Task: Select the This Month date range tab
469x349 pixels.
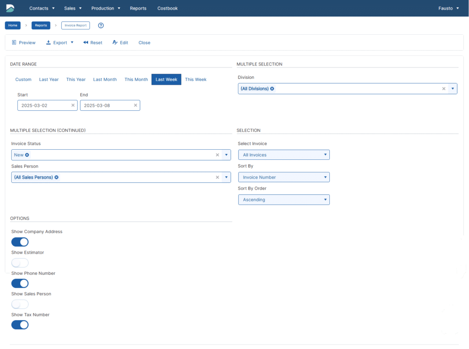Action: coord(136,80)
